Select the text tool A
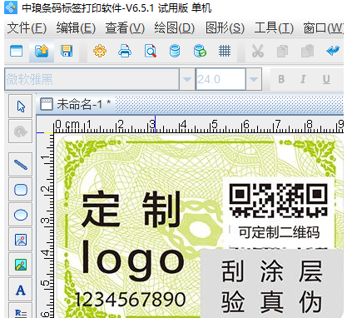The height and width of the screenshot is (318, 347). [21, 290]
